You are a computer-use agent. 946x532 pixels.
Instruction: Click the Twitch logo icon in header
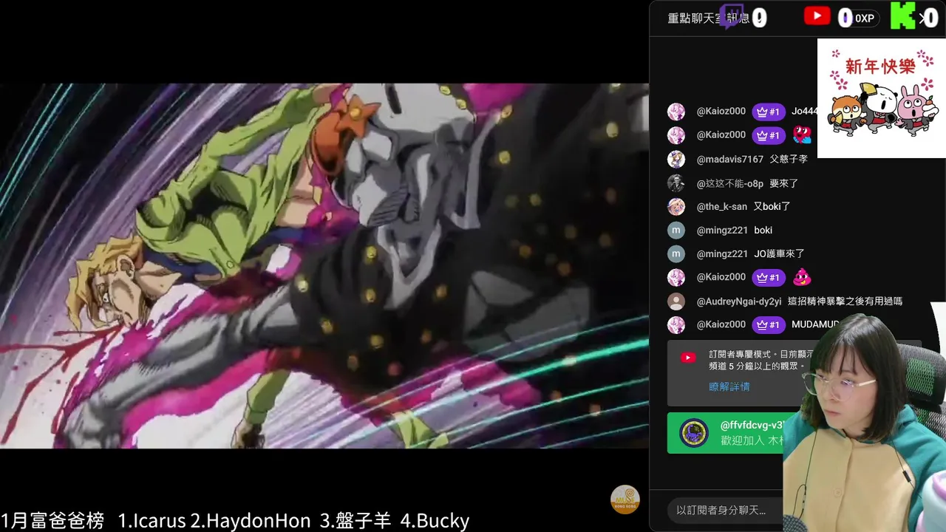pyautogui.click(x=732, y=16)
